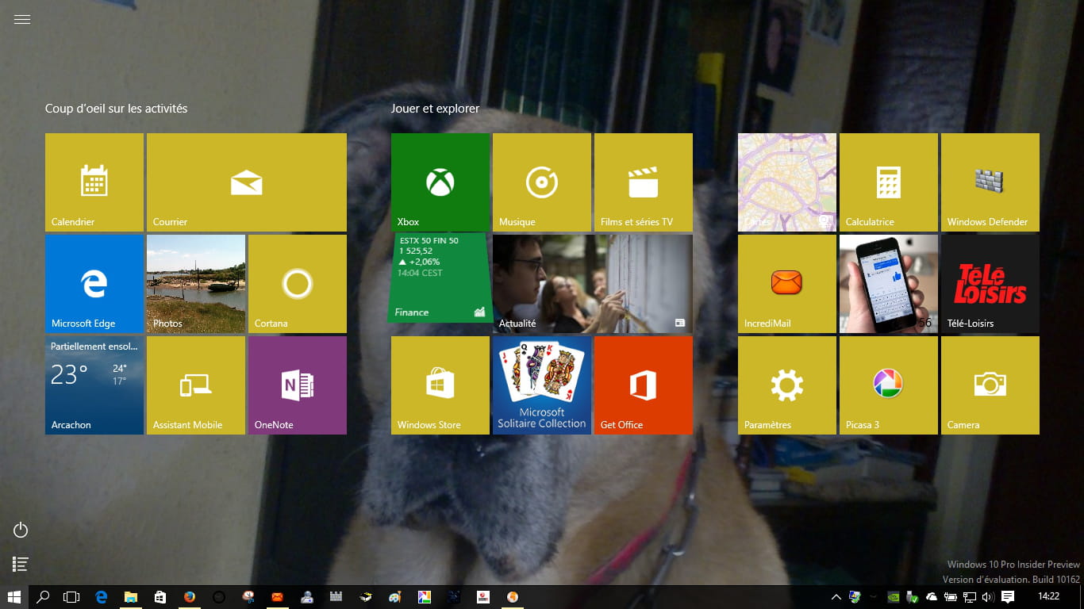The image size is (1084, 609).
Task: Open the Action Center notifications icon
Action: click(1008, 597)
